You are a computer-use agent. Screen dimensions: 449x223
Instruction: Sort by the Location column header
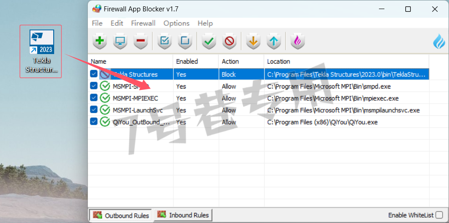[347, 61]
